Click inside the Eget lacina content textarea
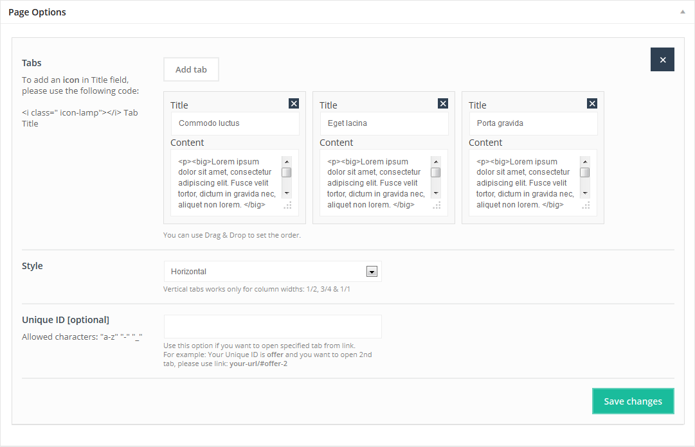695x447 pixels. coord(376,182)
